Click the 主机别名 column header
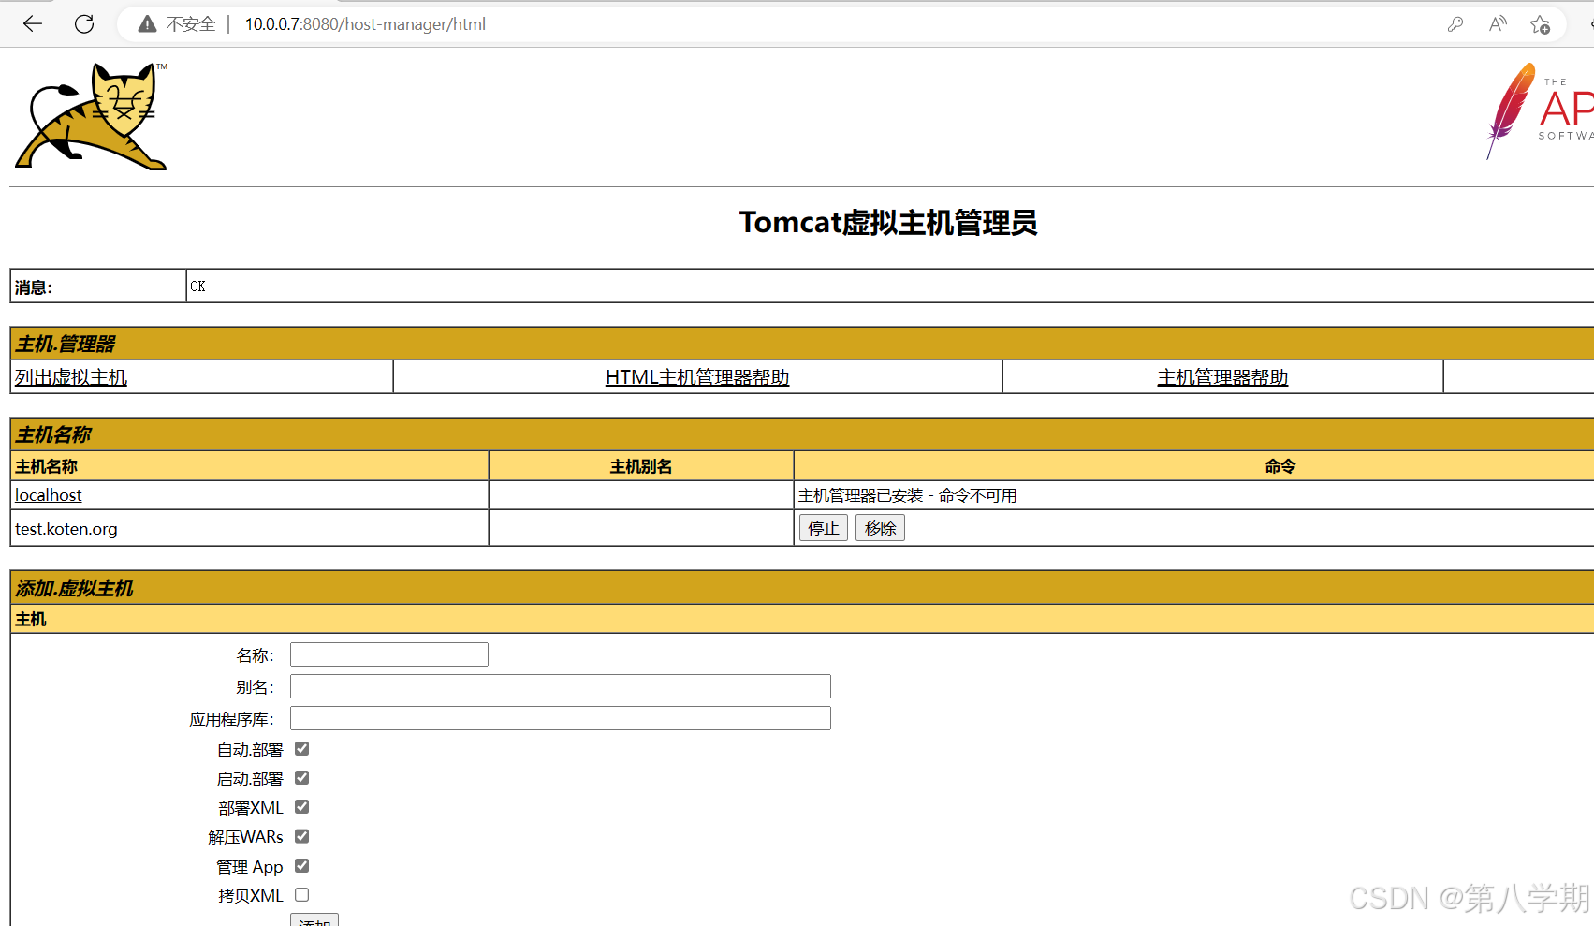Screen dimensions: 1594x926 (x=641, y=466)
